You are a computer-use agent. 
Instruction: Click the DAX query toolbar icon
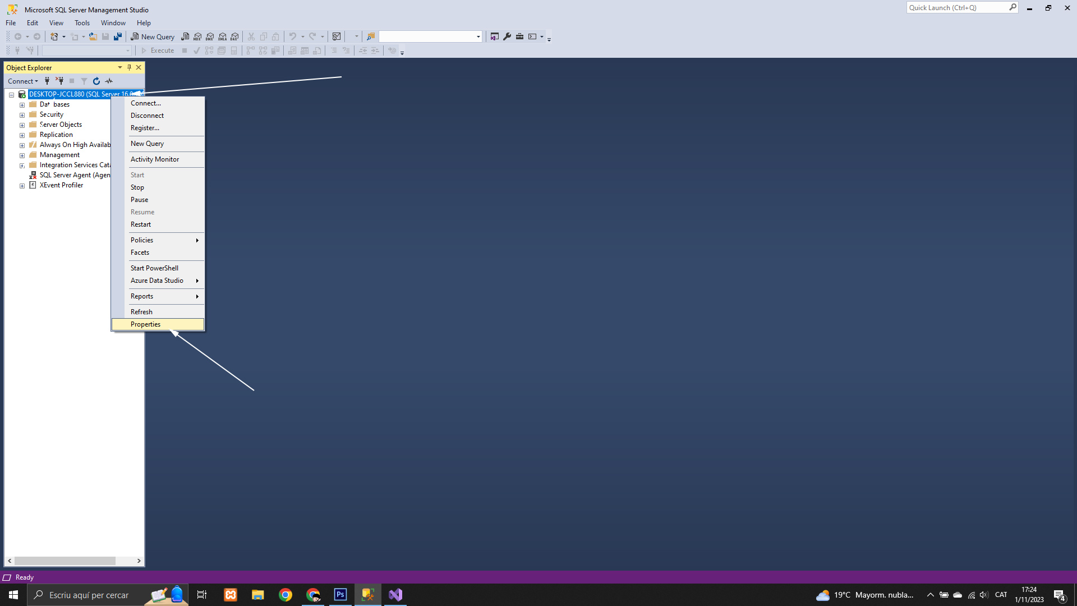click(x=234, y=36)
